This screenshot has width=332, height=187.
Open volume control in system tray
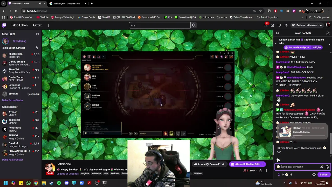(305, 183)
